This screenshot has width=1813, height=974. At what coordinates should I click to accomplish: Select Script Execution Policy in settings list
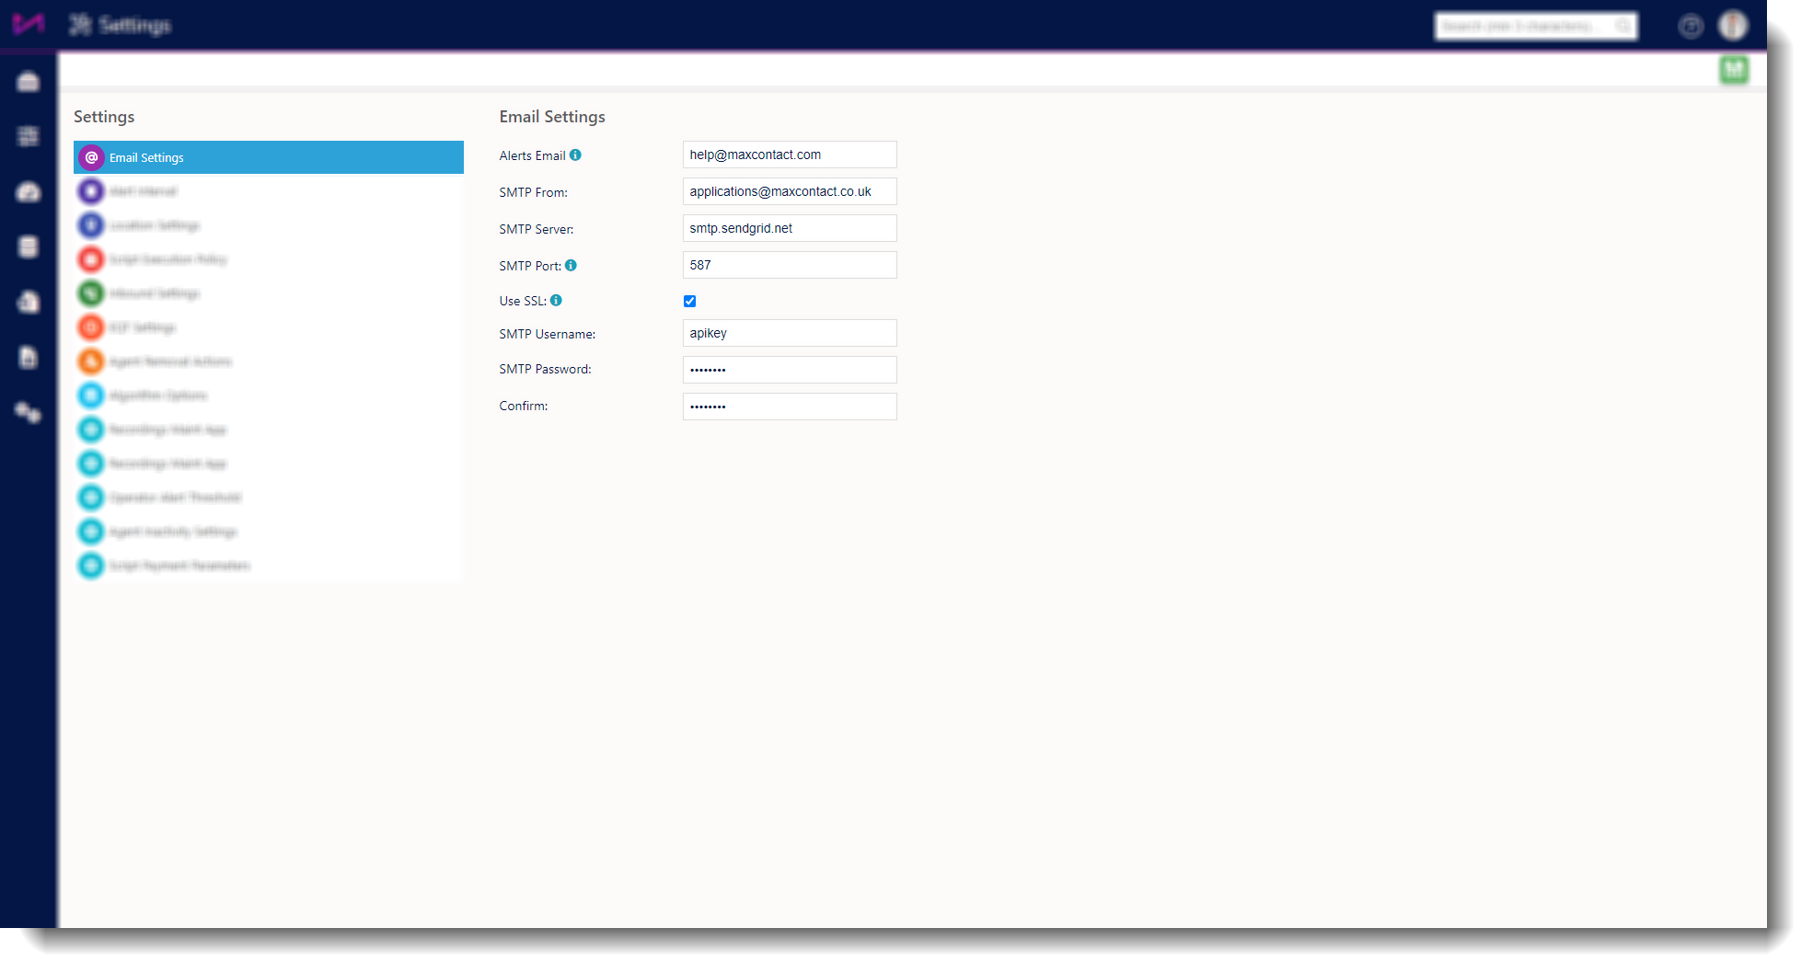268,259
